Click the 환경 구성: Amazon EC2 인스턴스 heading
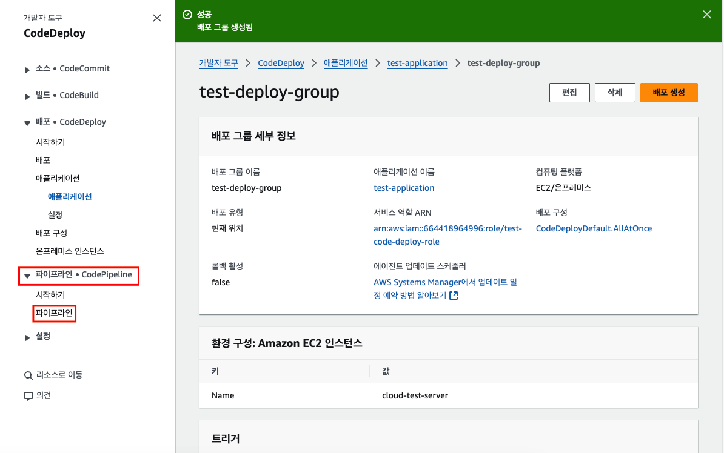Viewport: 724px width, 453px height. [x=287, y=343]
